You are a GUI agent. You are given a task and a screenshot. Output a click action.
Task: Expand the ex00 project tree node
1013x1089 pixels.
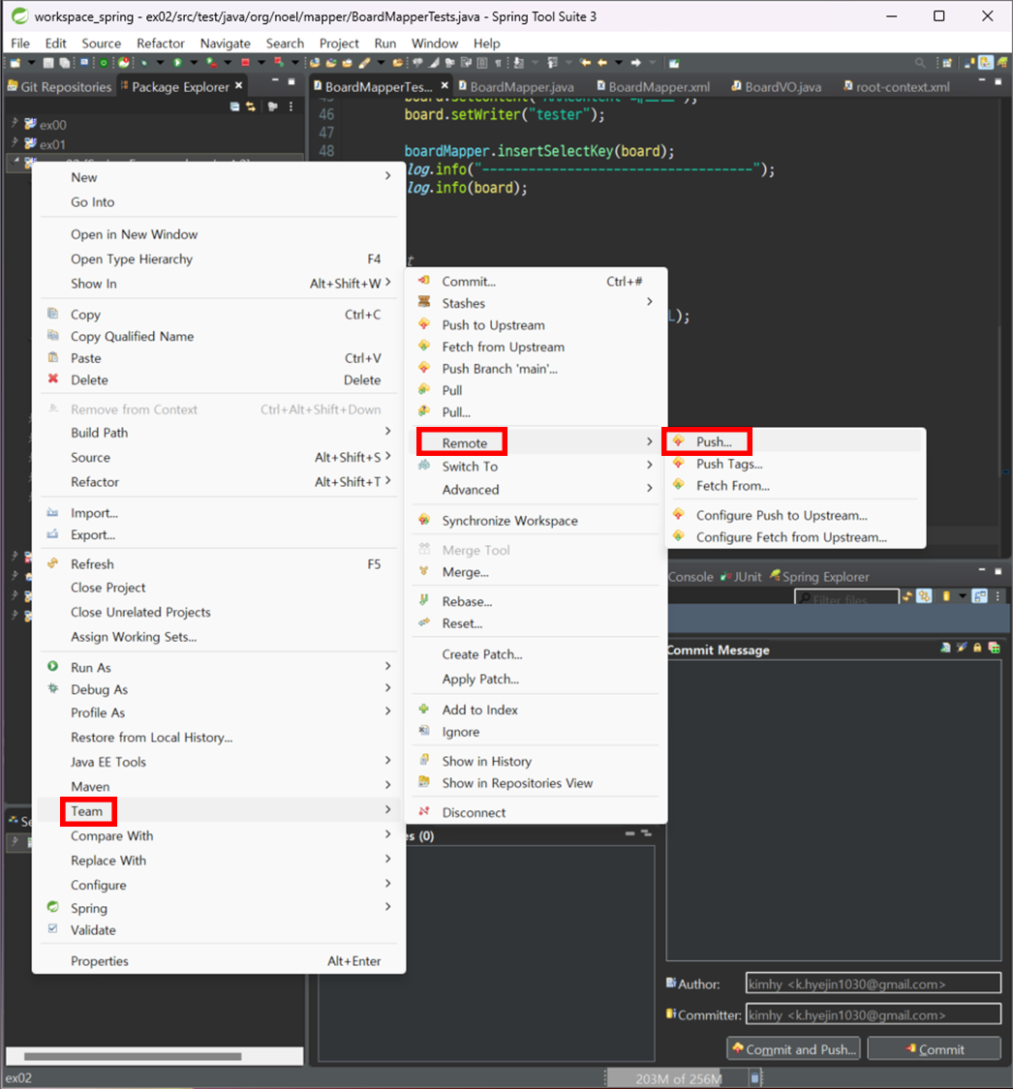click(x=15, y=124)
